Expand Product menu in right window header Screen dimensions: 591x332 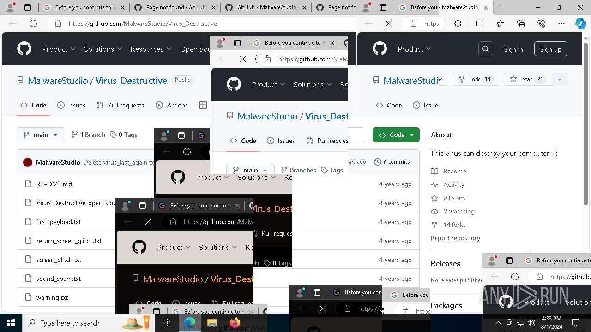pos(414,49)
